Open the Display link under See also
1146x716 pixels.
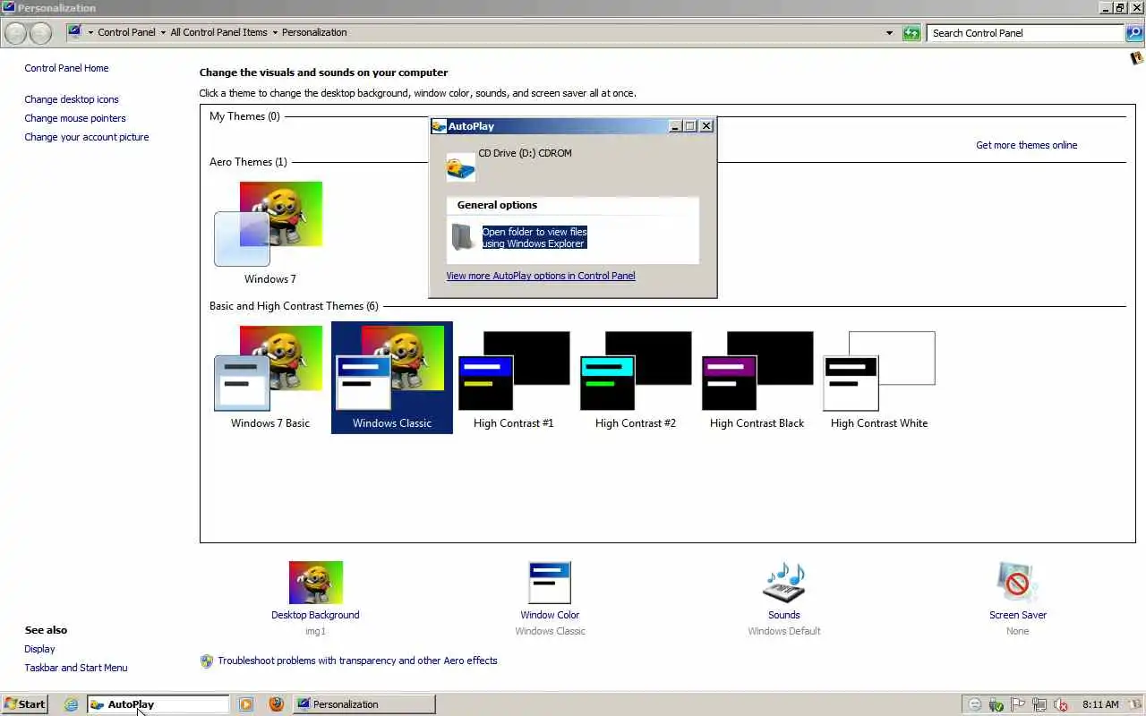point(39,649)
